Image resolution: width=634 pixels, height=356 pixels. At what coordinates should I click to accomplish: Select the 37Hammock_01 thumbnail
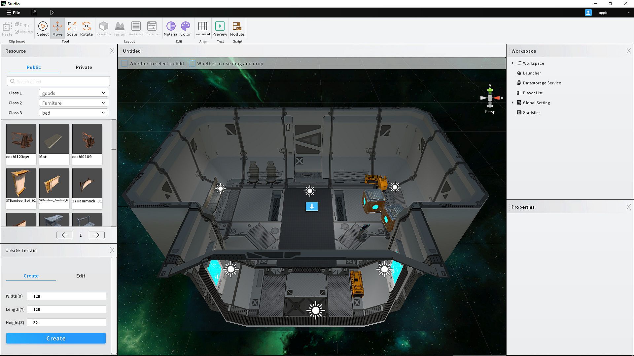(x=87, y=183)
